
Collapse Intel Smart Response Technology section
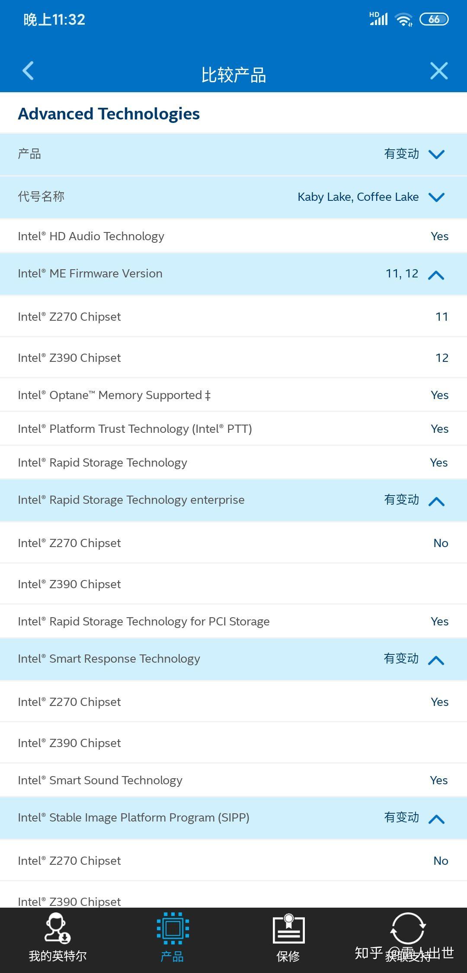pyautogui.click(x=436, y=660)
